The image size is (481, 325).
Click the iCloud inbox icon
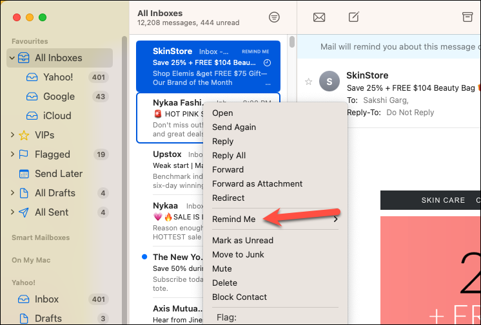coord(32,116)
